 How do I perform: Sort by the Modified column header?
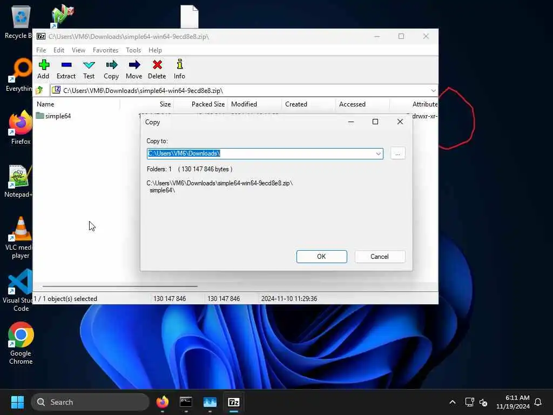(x=255, y=104)
